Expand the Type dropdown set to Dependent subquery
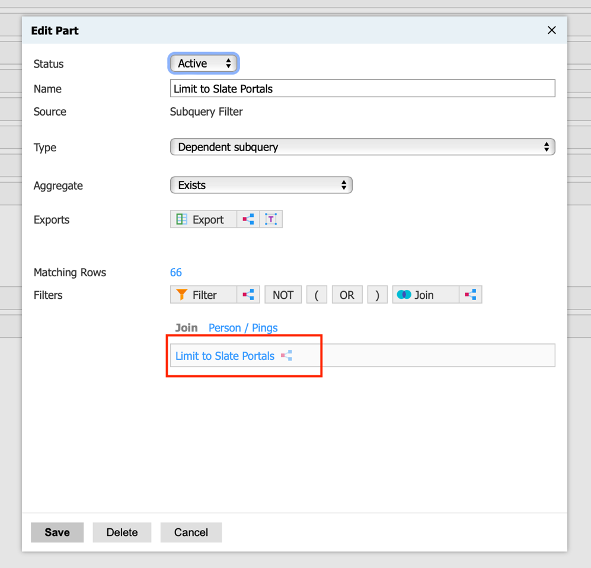The width and height of the screenshot is (591, 568). tap(362, 147)
